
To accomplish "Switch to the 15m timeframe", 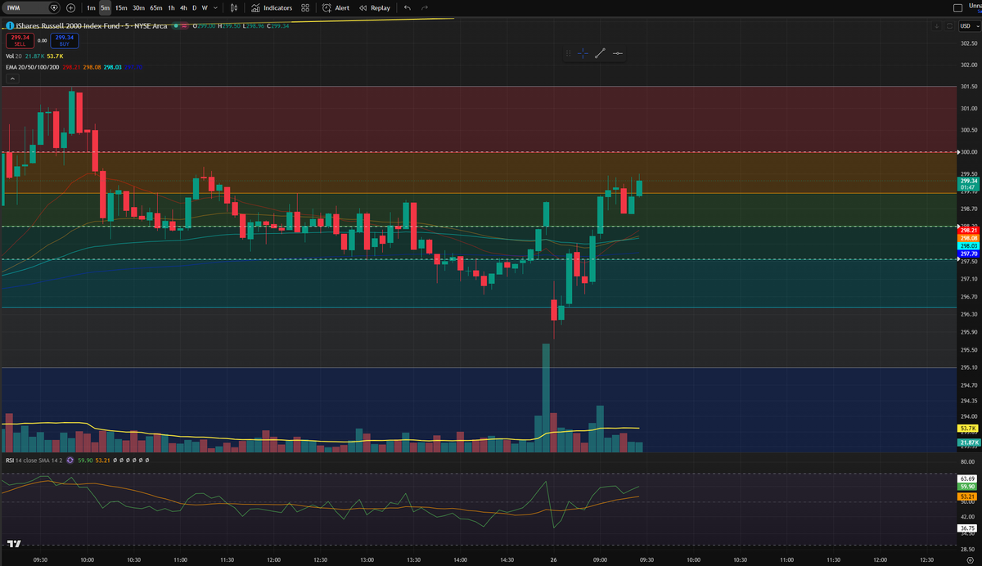I will coord(121,7).
